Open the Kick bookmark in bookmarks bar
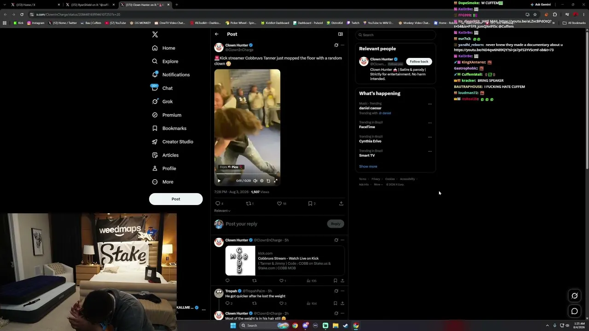589x331 pixels. pos(18,23)
